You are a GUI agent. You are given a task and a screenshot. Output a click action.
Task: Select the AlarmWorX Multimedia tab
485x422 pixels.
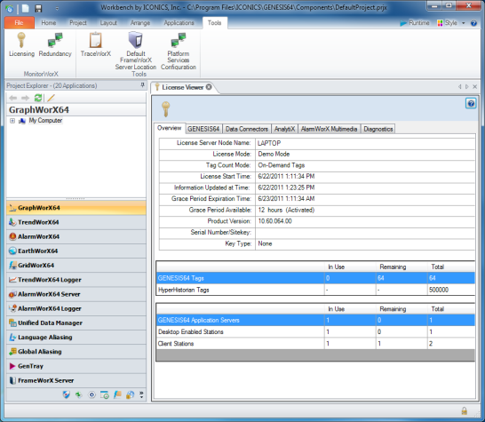[329, 129]
